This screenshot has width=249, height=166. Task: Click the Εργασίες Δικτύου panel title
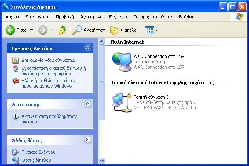pyautogui.click(x=32, y=48)
